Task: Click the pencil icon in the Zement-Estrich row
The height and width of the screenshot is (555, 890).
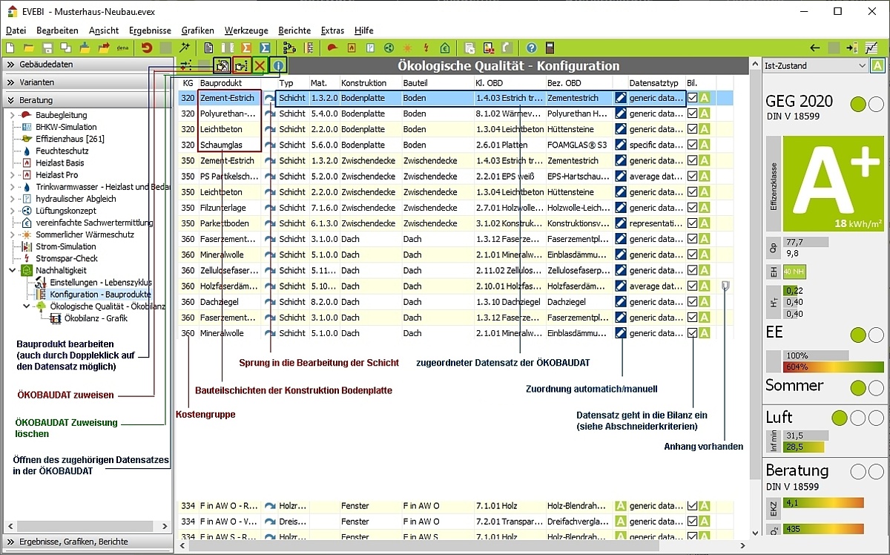Action: point(621,98)
